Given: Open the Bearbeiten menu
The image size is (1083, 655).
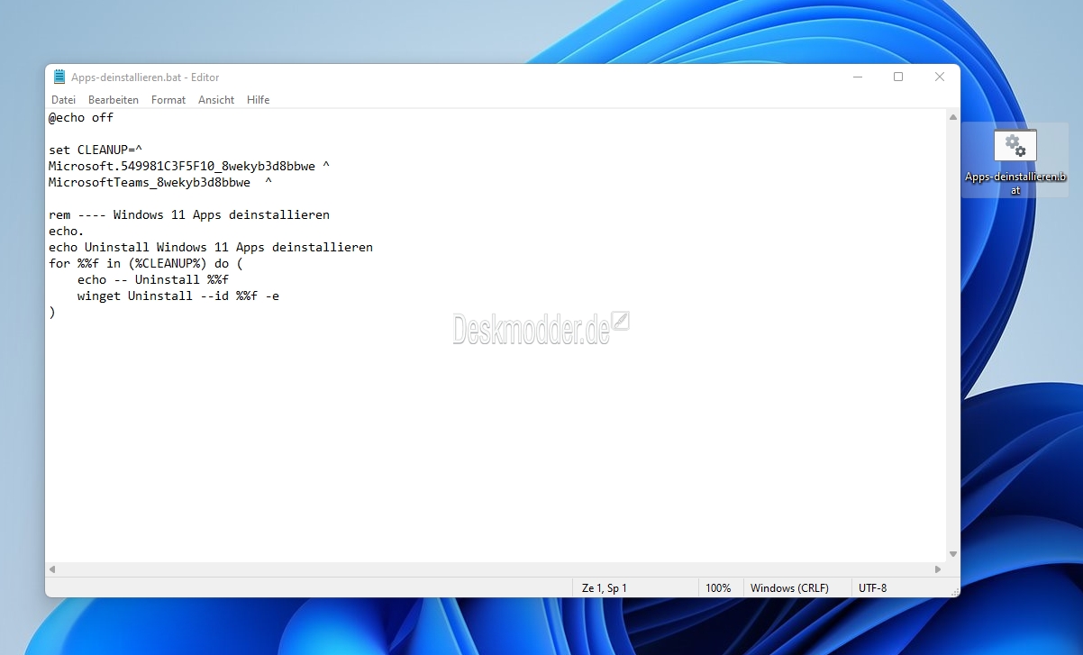Looking at the screenshot, I should [114, 100].
